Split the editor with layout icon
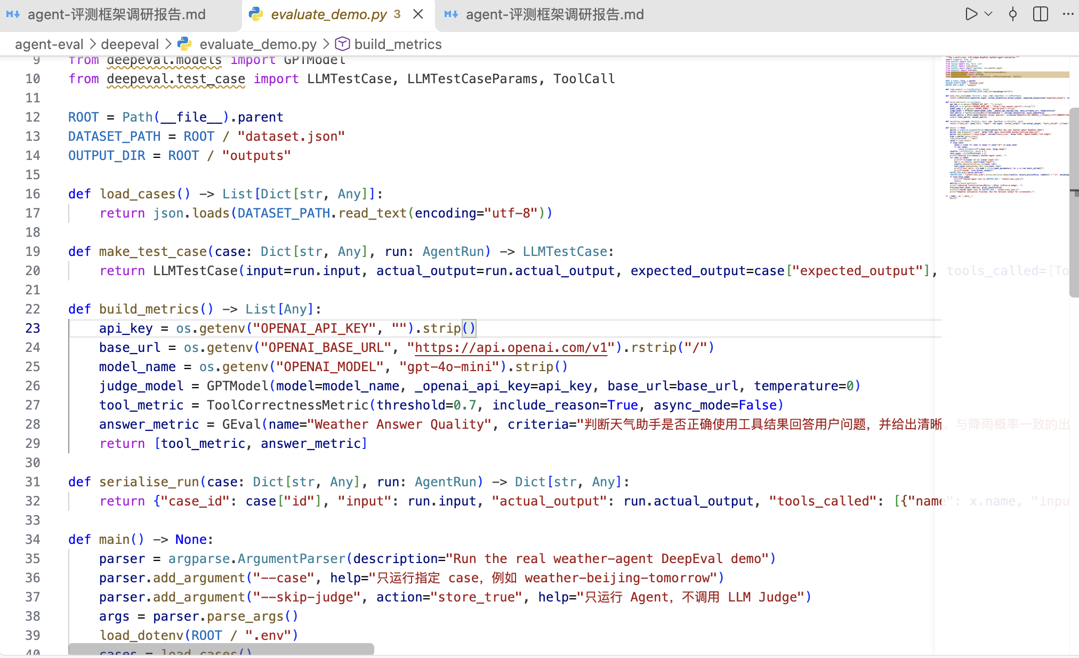 click(x=1040, y=14)
